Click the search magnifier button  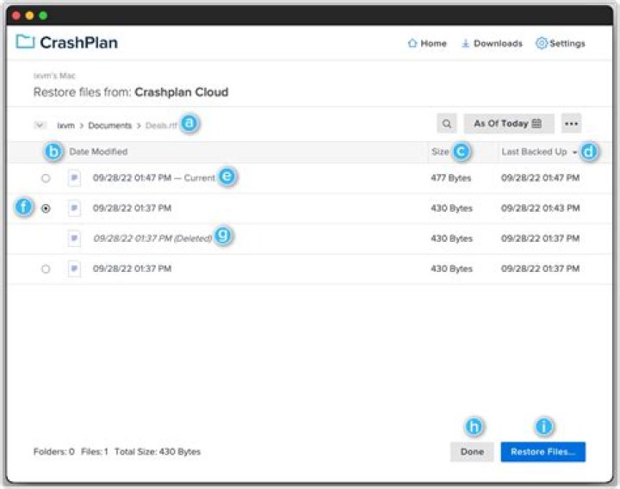(447, 124)
